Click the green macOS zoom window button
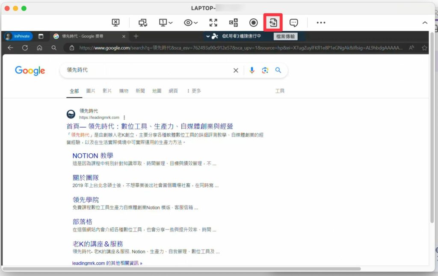Viewport: 438px width, 276px height. tap(24, 9)
